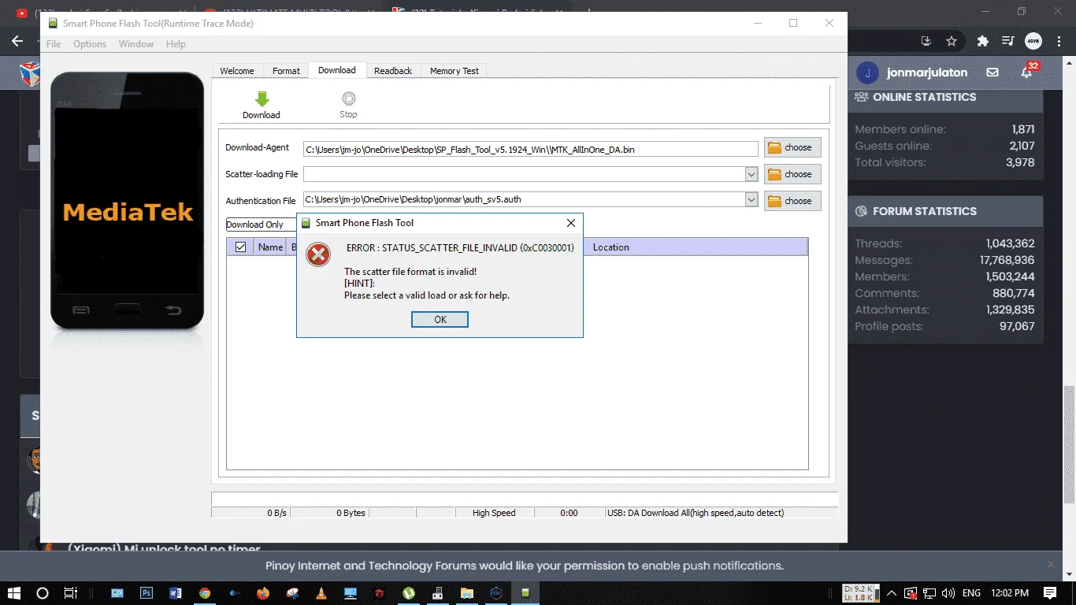This screenshot has height=605, width=1076.
Task: Click the green Download arrow icon
Action: click(x=262, y=98)
